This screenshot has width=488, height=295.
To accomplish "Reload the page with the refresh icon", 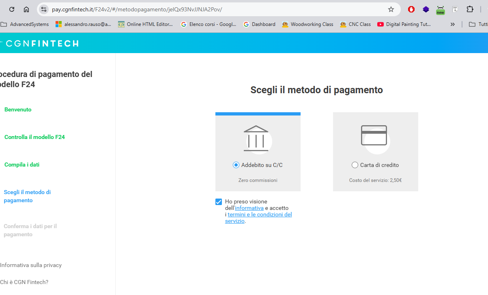I will click(12, 9).
